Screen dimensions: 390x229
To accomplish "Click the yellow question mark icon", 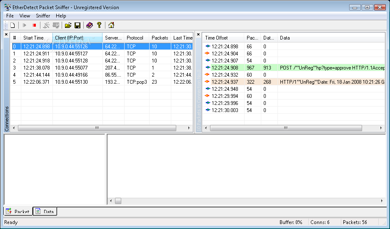I will point(99,25).
